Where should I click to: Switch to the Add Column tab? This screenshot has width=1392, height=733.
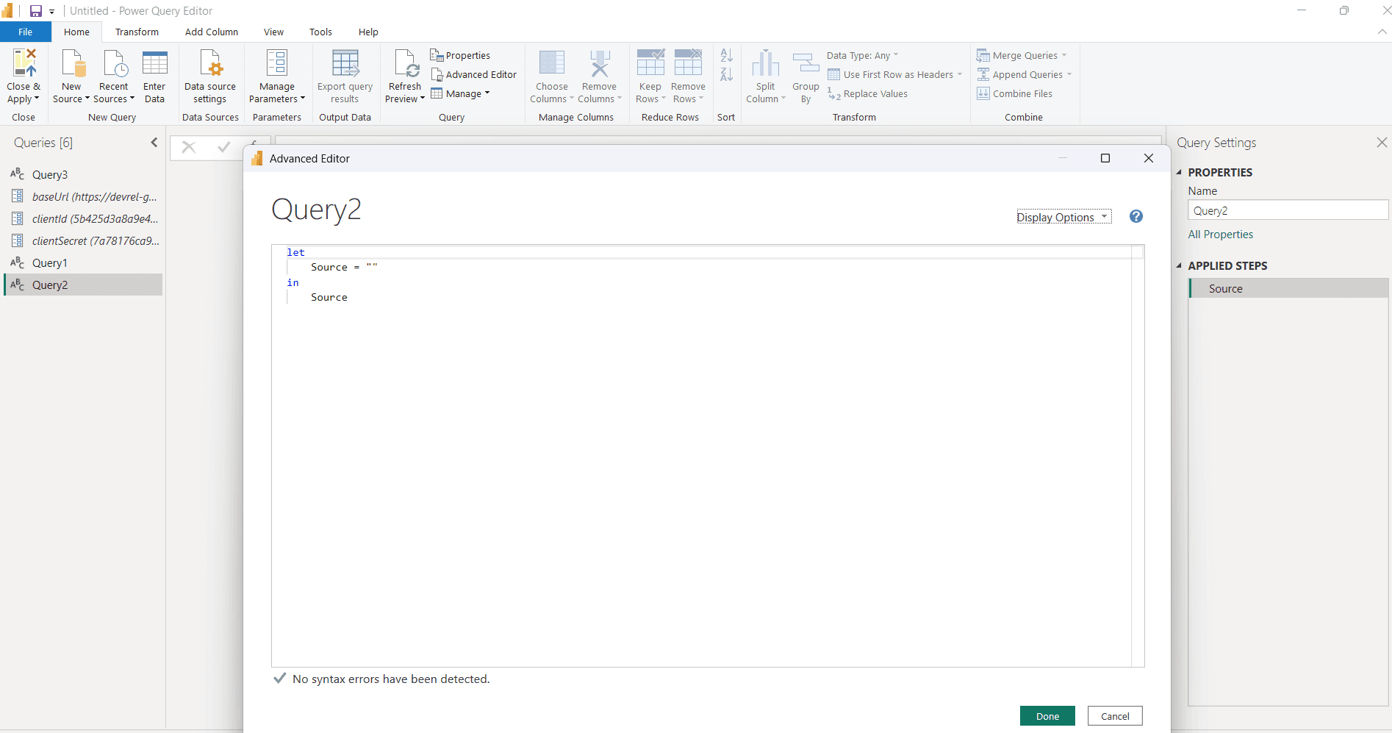[x=212, y=32]
